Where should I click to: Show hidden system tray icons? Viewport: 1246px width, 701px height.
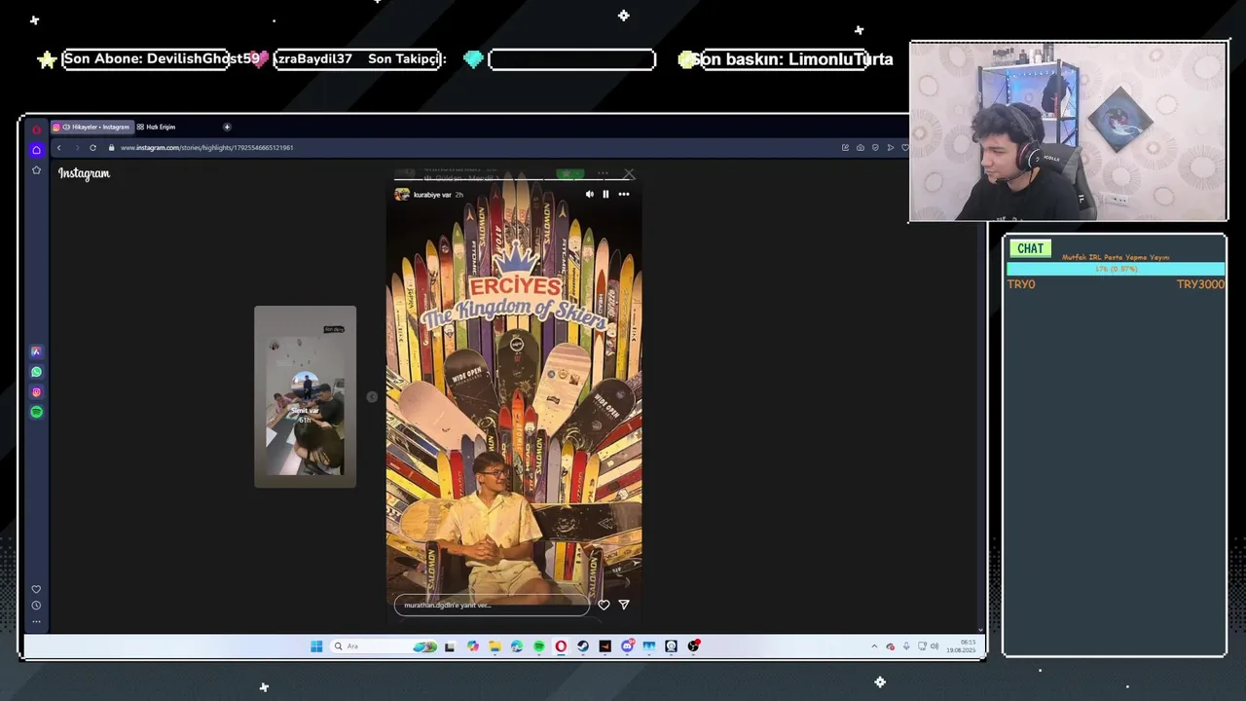[x=874, y=646]
